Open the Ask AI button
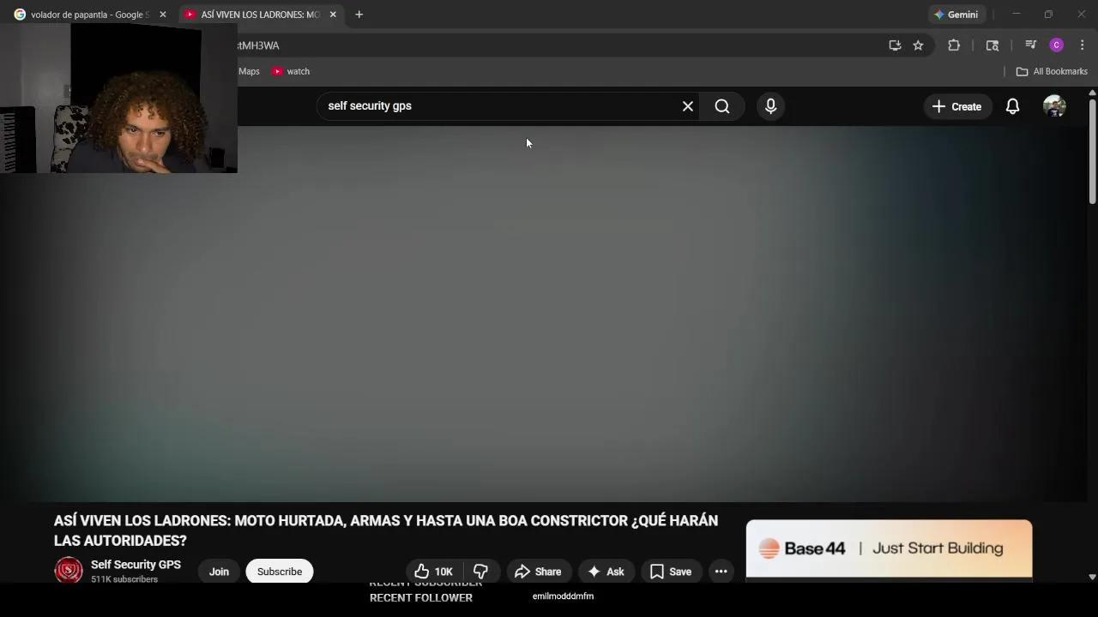Screen dimensions: 1098x617 (606, 572)
